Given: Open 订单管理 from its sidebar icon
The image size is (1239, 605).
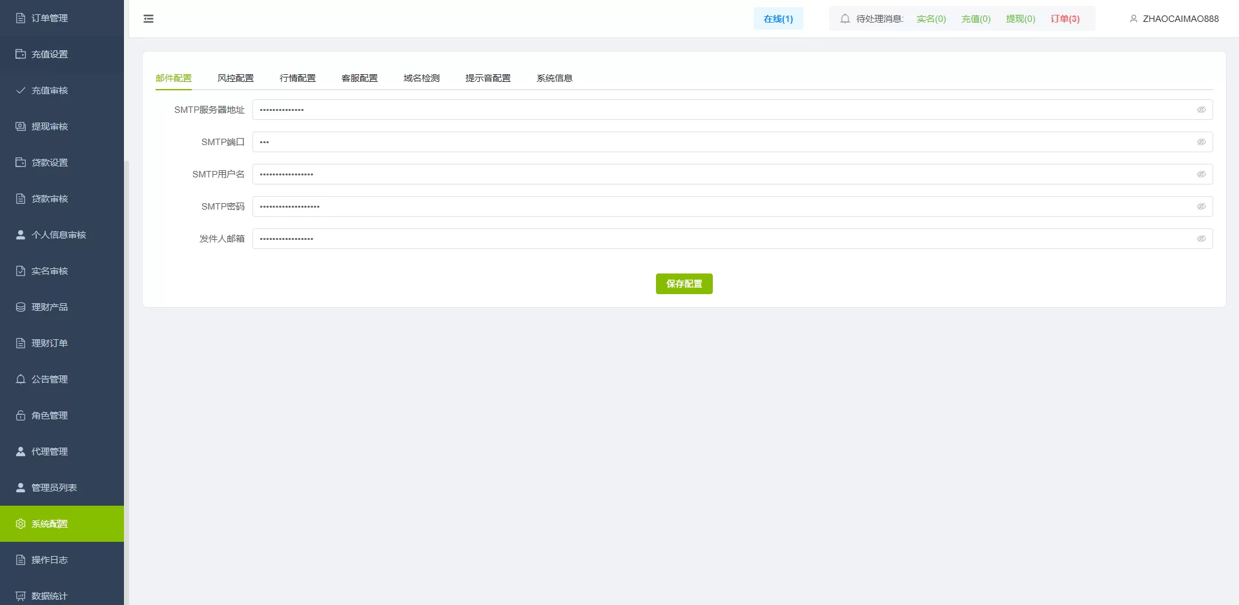Looking at the screenshot, I should (x=21, y=18).
